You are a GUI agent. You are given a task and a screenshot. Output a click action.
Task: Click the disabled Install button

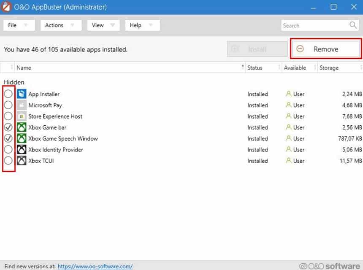(x=257, y=49)
